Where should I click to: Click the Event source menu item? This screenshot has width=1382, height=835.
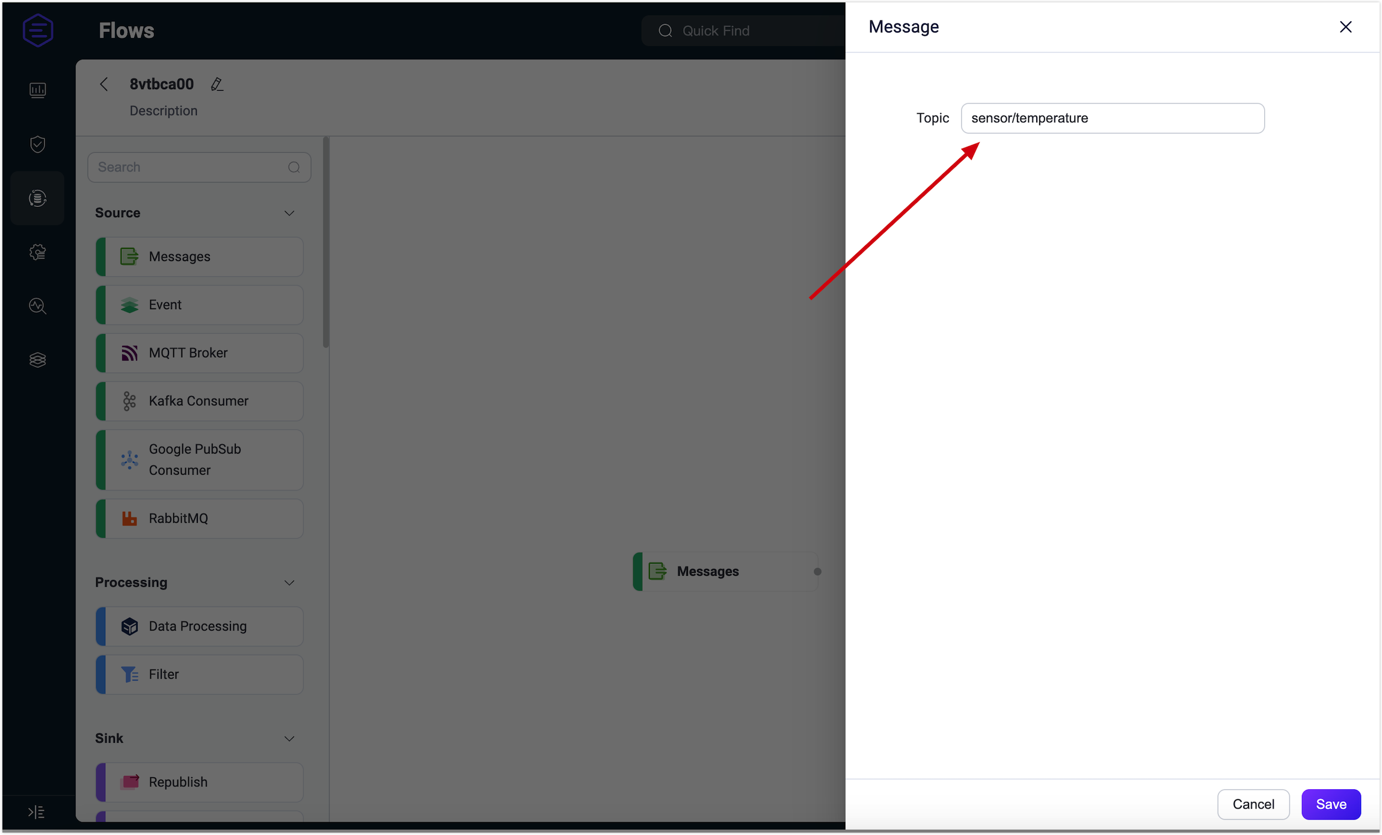(x=202, y=305)
